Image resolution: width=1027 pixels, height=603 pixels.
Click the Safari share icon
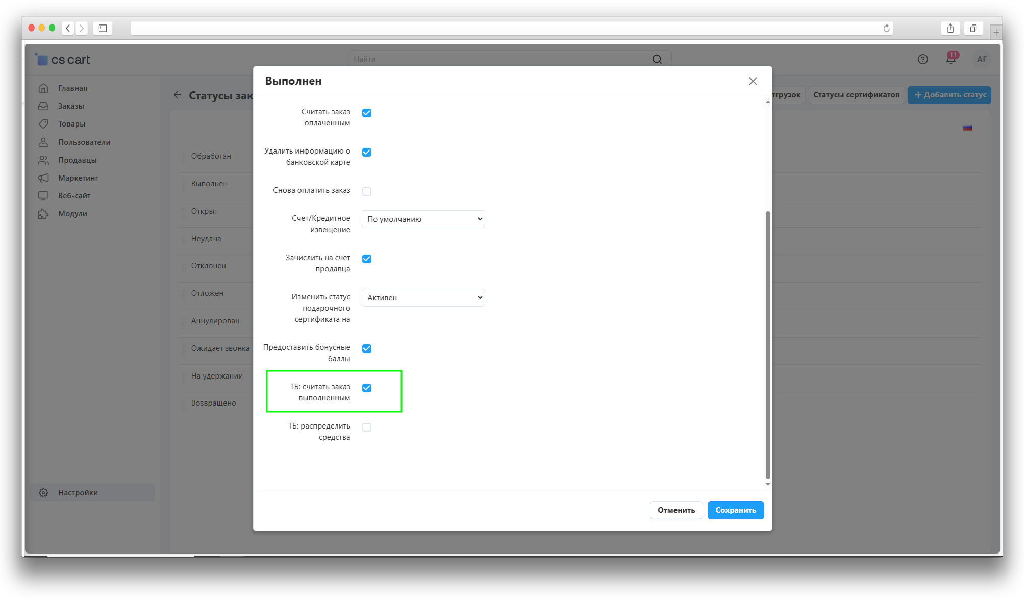pyautogui.click(x=950, y=29)
